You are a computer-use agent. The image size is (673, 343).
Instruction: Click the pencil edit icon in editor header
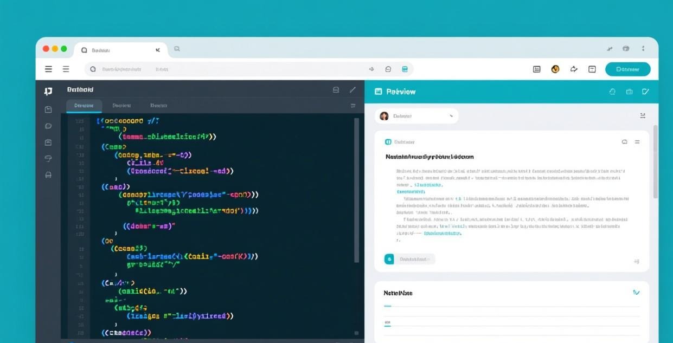353,89
